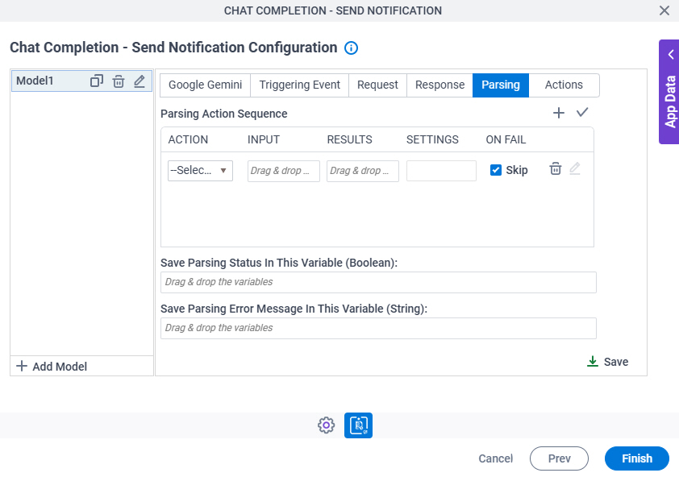The width and height of the screenshot is (679, 477).
Task: Click the Settings input box
Action: [441, 171]
